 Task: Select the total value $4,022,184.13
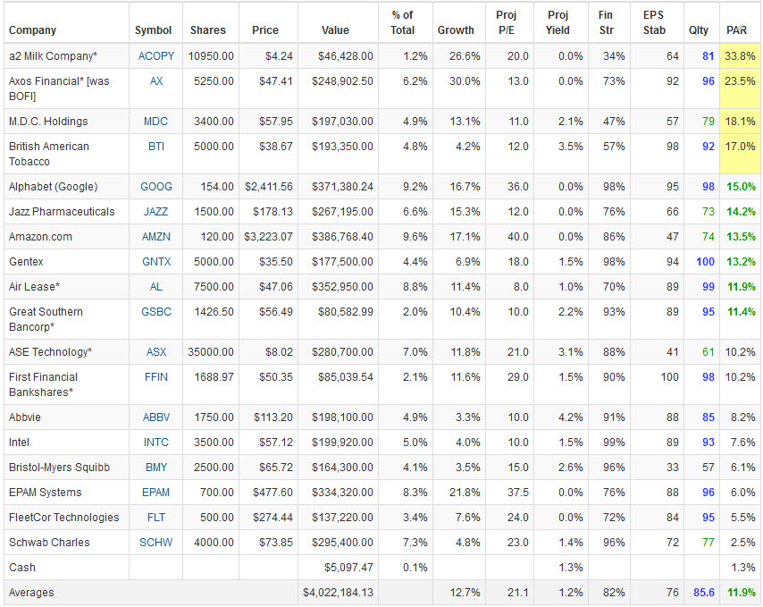point(338,593)
